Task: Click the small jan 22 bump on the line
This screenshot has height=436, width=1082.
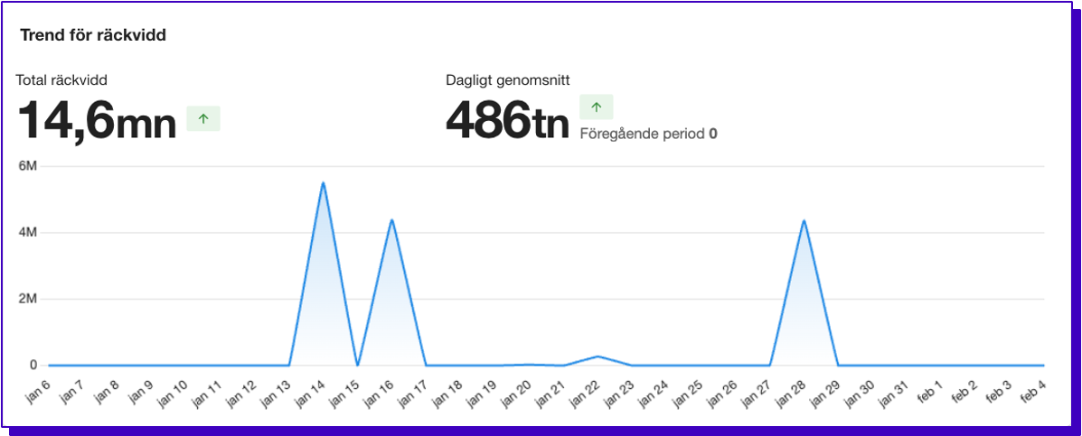Action: coord(597,356)
